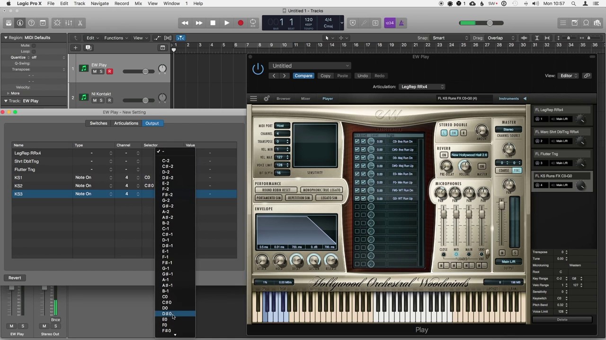
Task: Open Editors scissors icon
Action: click(x=80, y=23)
